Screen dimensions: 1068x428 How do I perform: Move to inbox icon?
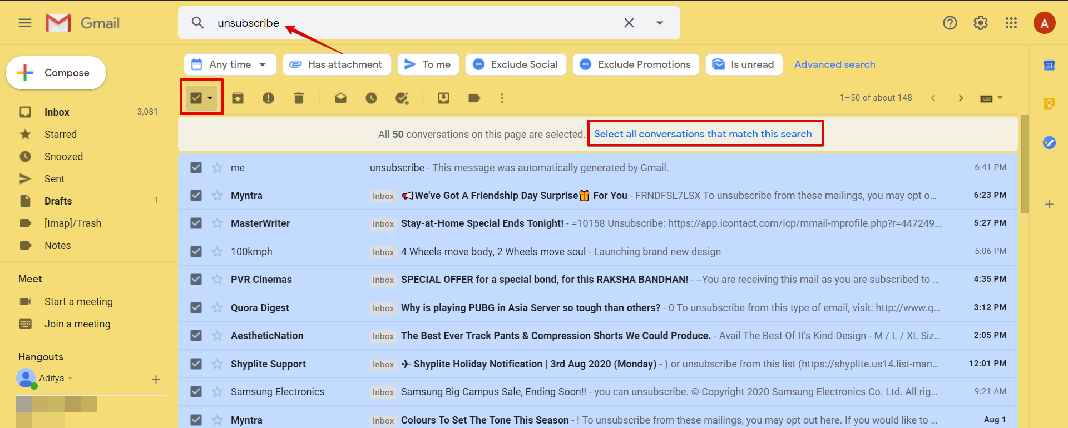[x=443, y=98]
